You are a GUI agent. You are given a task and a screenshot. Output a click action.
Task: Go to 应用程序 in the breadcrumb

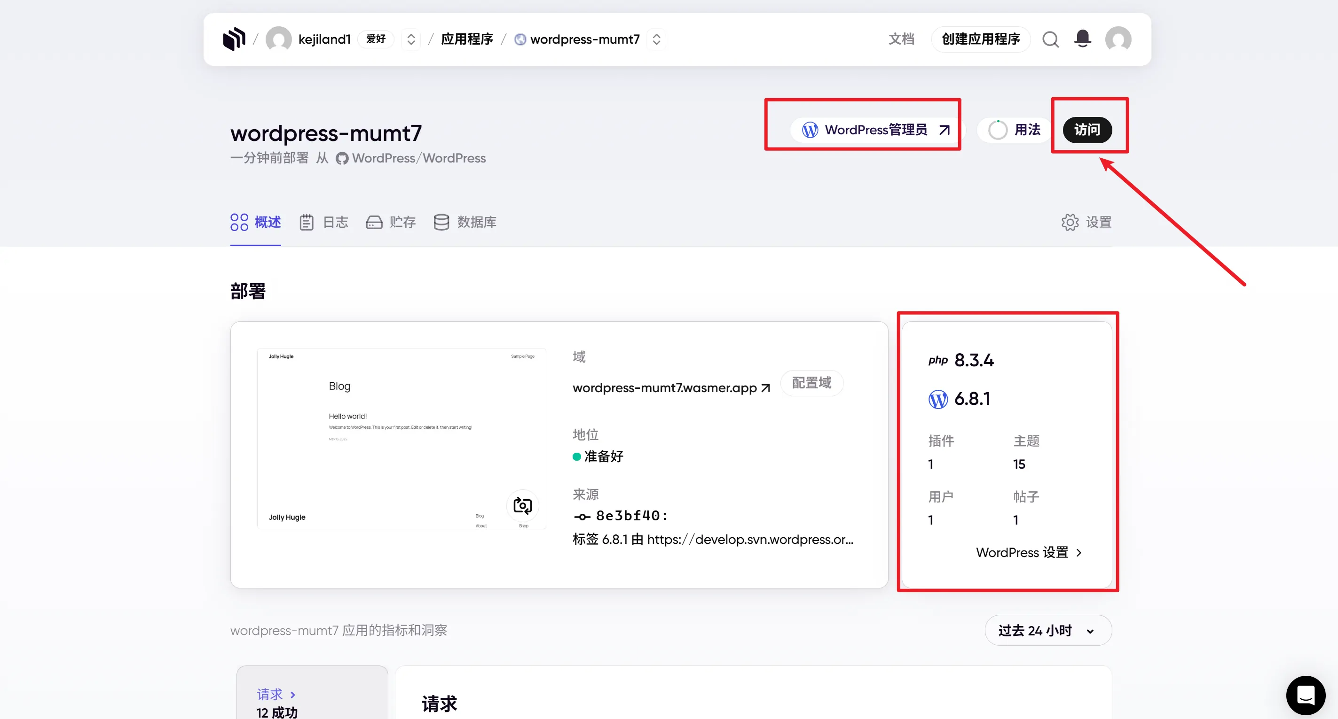click(466, 39)
